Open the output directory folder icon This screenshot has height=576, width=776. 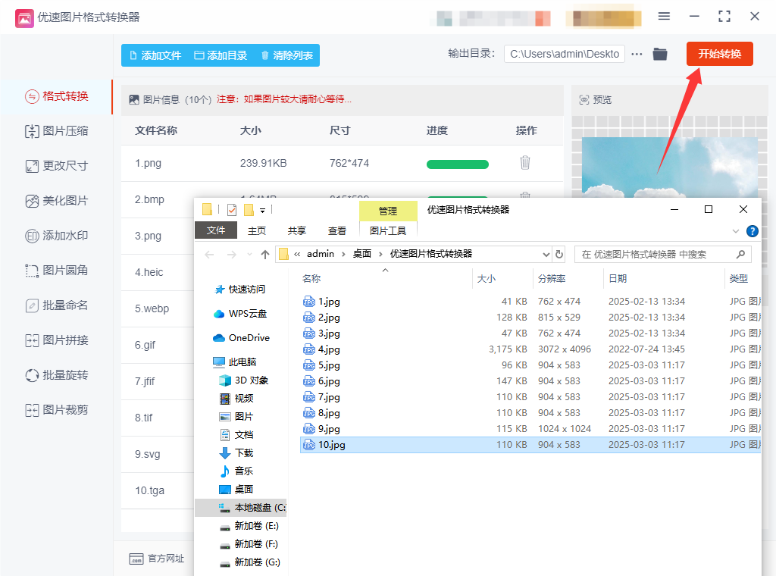pyautogui.click(x=660, y=54)
